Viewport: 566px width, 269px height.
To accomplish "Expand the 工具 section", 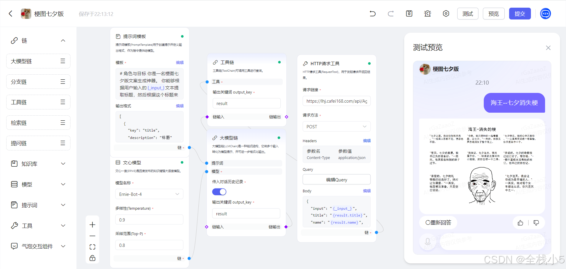I will (63, 226).
